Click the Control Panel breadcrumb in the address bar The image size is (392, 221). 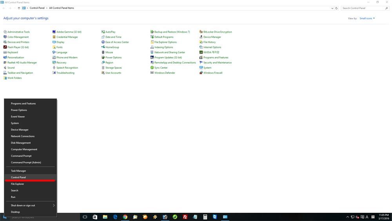(x=37, y=8)
